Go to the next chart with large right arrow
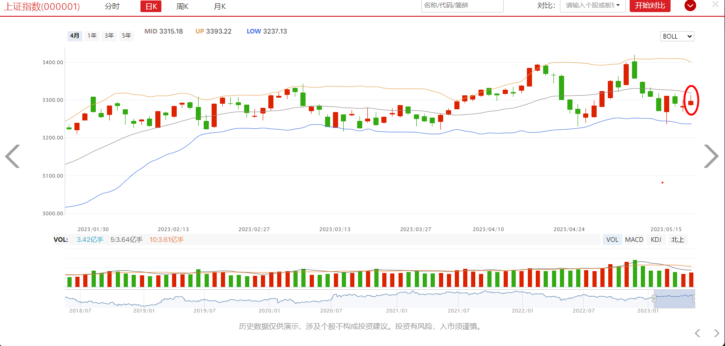725x346 pixels. point(711,156)
